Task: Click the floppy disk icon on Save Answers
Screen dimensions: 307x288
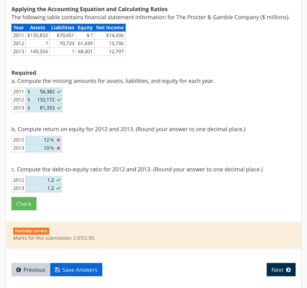Action: (x=57, y=270)
